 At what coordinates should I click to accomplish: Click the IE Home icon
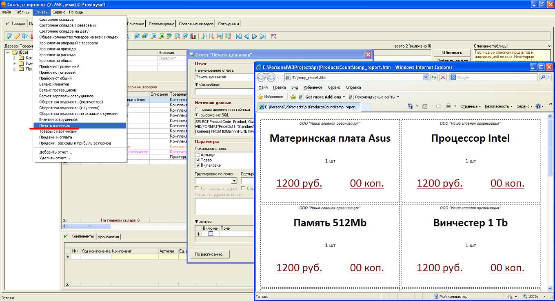411,106
